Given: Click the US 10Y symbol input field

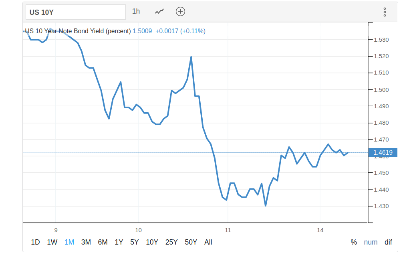Looking at the screenshot, I should coord(76,12).
